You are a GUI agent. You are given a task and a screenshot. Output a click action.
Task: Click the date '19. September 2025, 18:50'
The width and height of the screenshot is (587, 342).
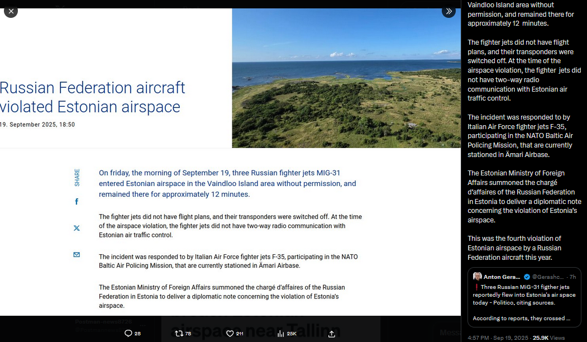[x=37, y=125]
